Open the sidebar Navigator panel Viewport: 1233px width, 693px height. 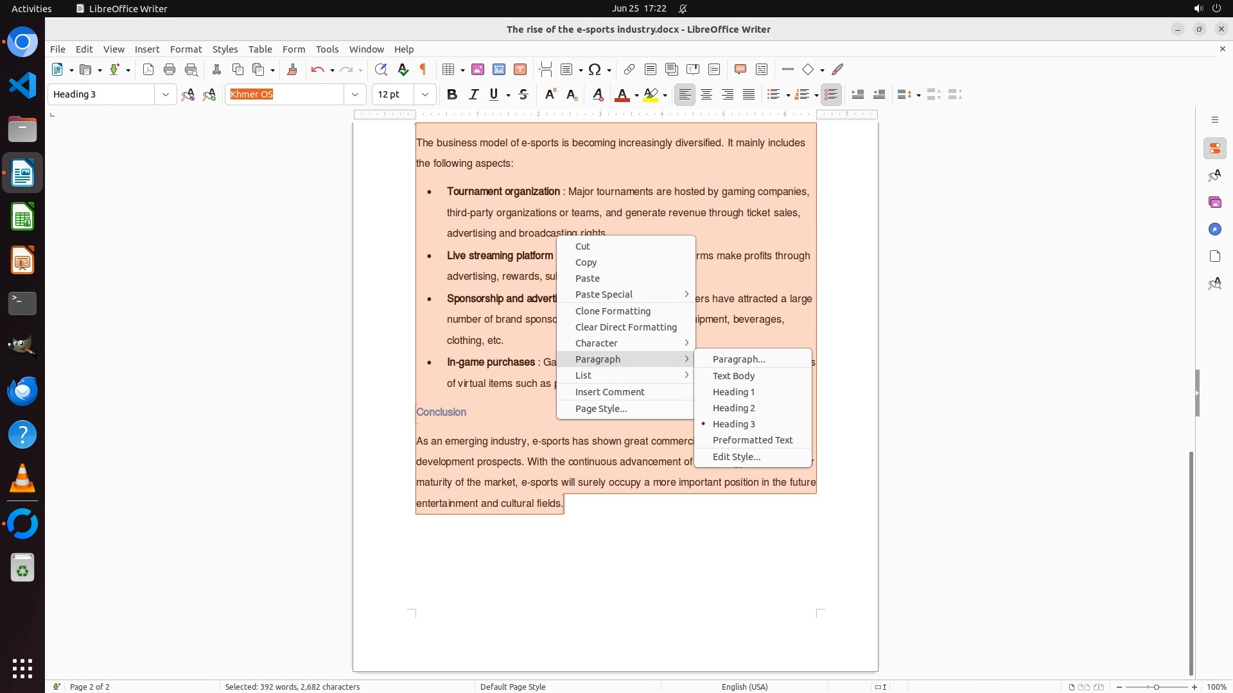click(x=1214, y=229)
